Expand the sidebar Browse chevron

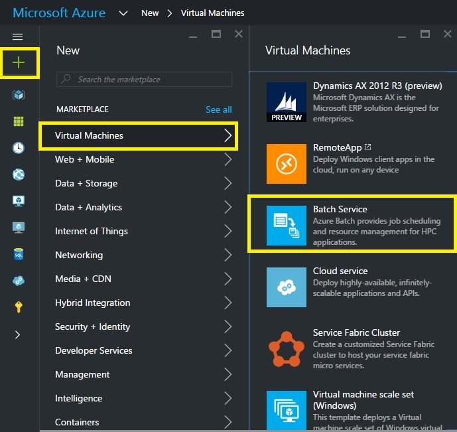(17, 334)
